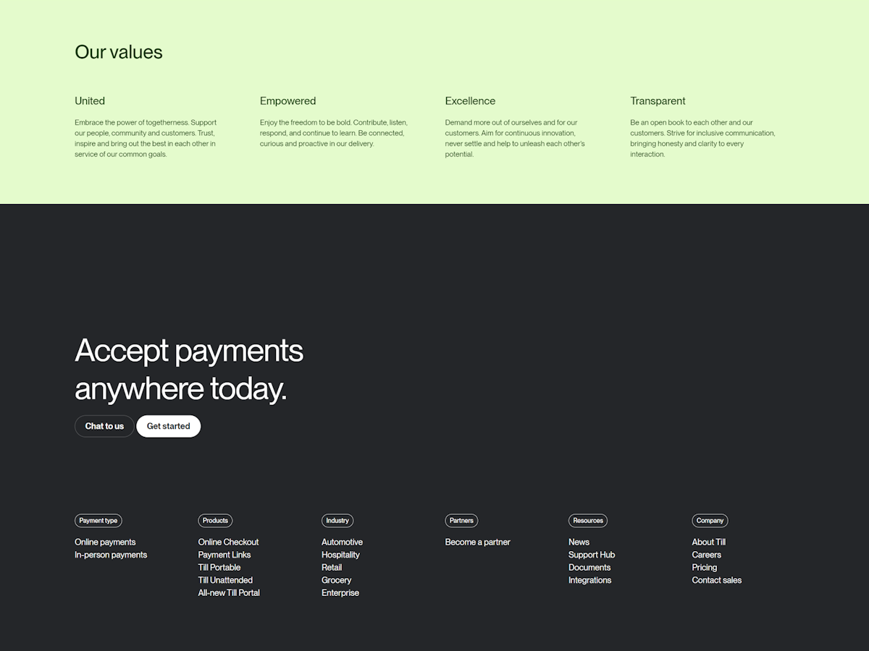Visit the Support Hub link

592,555
